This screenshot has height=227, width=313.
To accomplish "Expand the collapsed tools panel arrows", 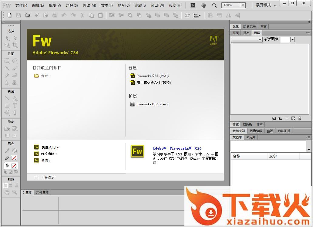I will point(4,22).
